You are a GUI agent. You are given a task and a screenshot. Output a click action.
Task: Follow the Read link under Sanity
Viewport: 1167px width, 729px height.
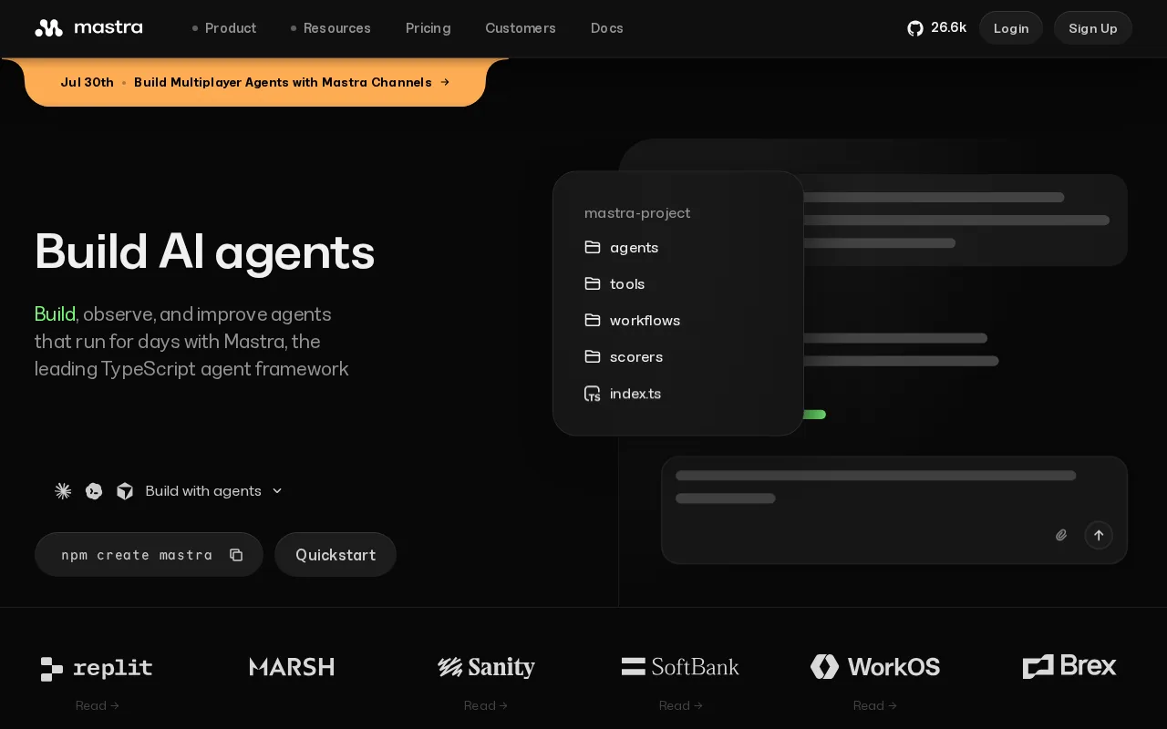[485, 705]
